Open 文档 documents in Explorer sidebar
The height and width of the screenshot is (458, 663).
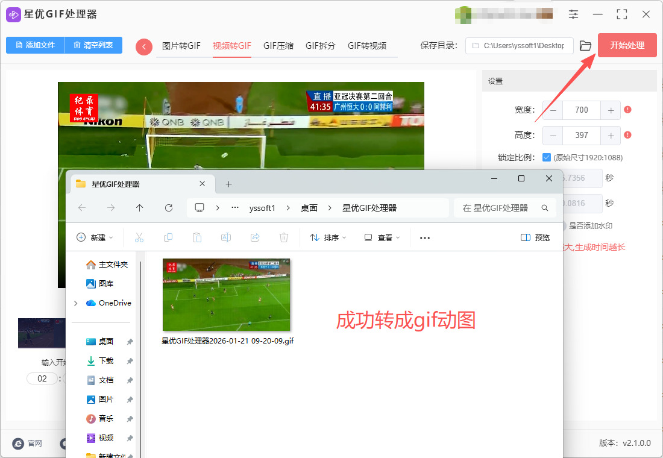pos(100,380)
